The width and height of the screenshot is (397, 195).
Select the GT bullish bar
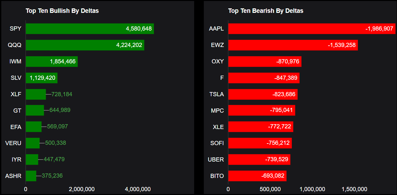click(35, 110)
